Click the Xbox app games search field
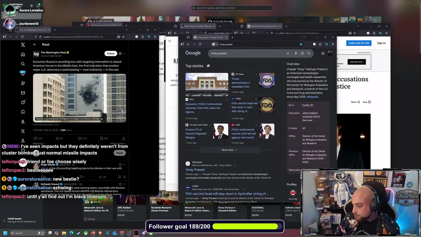Viewport: 421px width, 237px height. [x=232, y=8]
